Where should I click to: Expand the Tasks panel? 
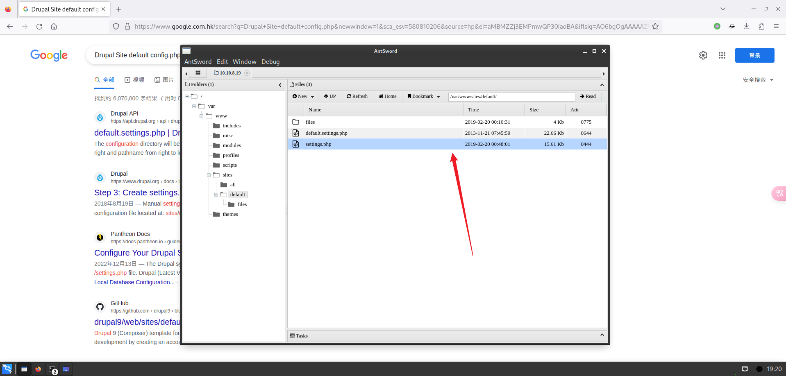click(602, 335)
